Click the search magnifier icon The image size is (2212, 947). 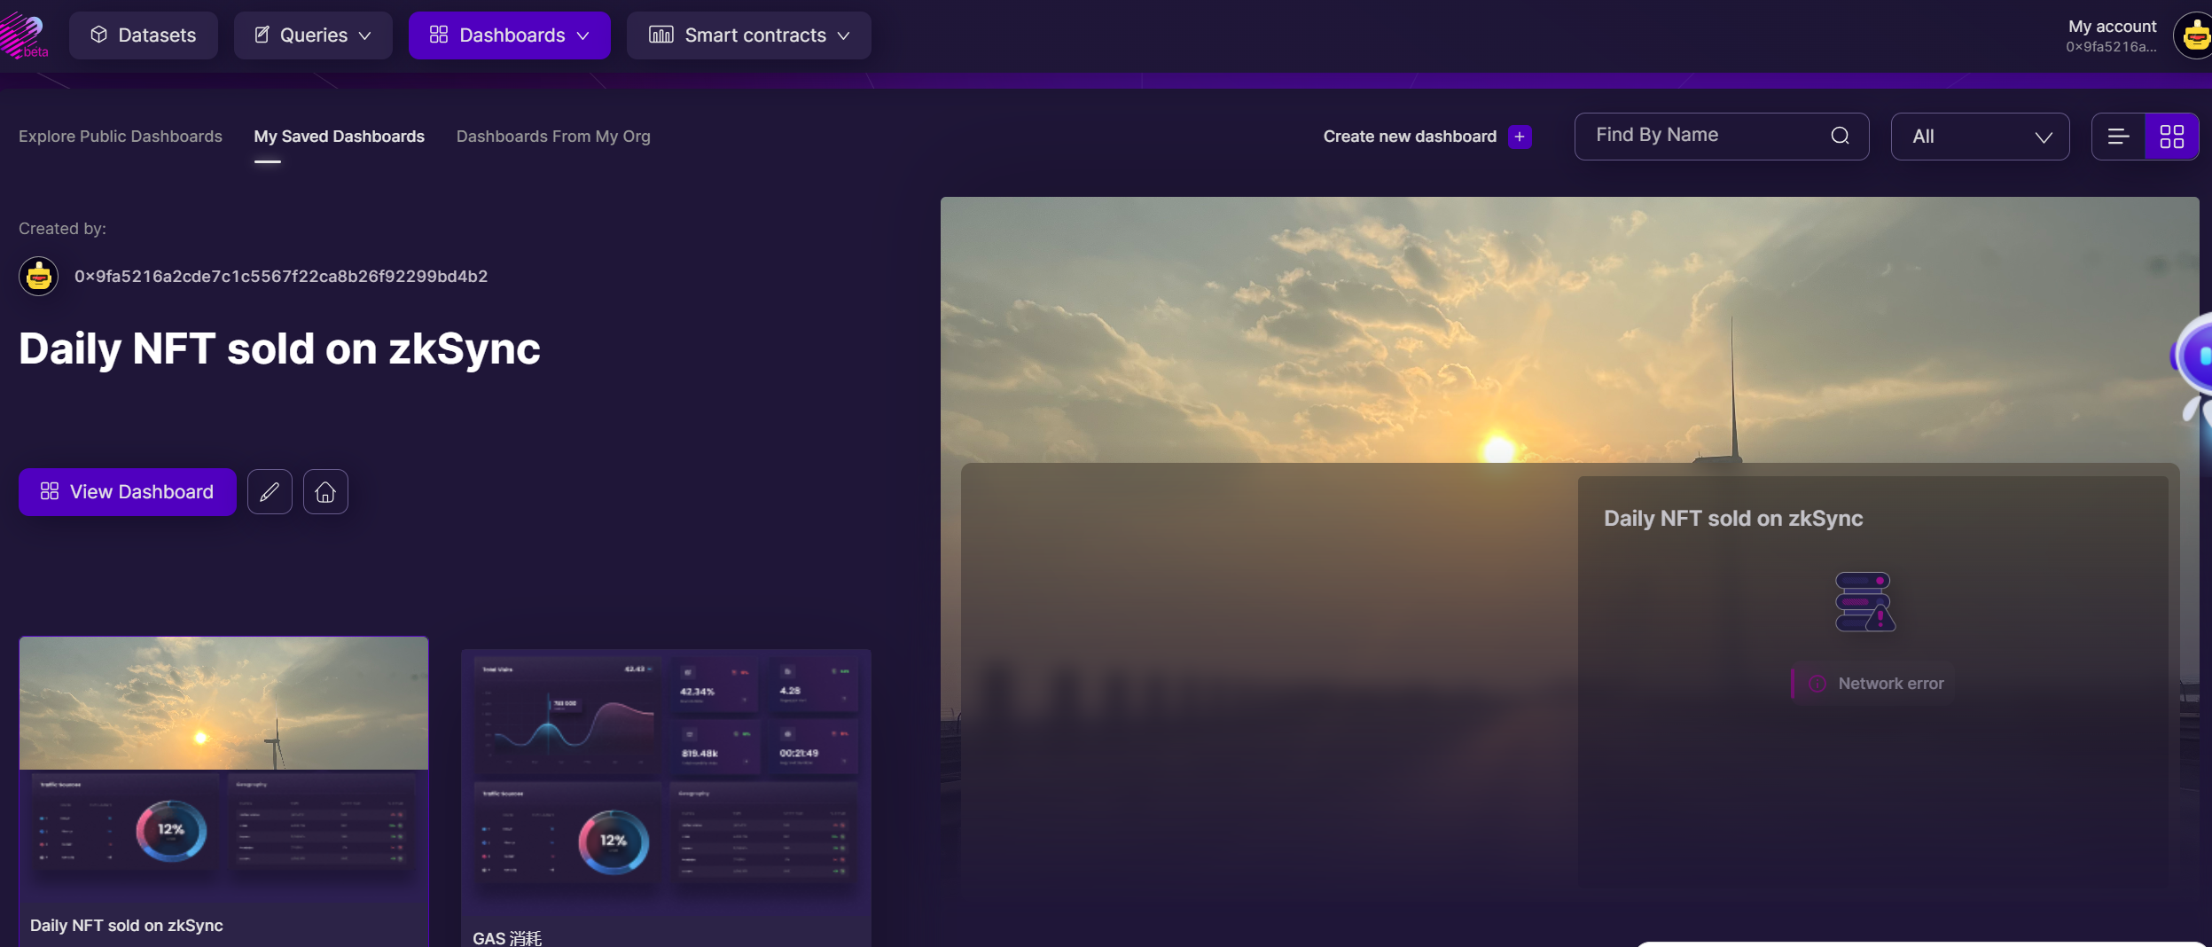click(x=1841, y=136)
